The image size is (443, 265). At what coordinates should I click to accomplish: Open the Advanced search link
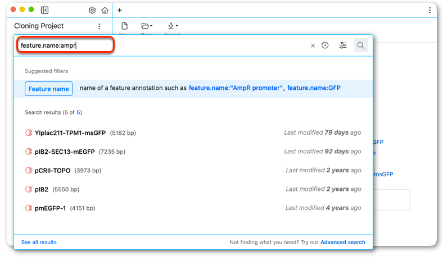[343, 242]
